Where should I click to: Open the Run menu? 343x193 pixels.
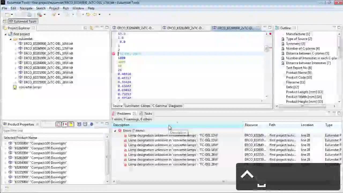click(66, 8)
